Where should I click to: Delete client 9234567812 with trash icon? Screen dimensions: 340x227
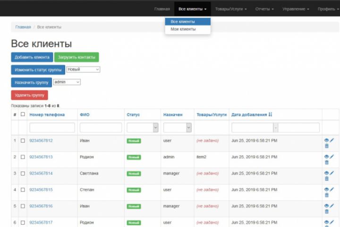(x=327, y=146)
